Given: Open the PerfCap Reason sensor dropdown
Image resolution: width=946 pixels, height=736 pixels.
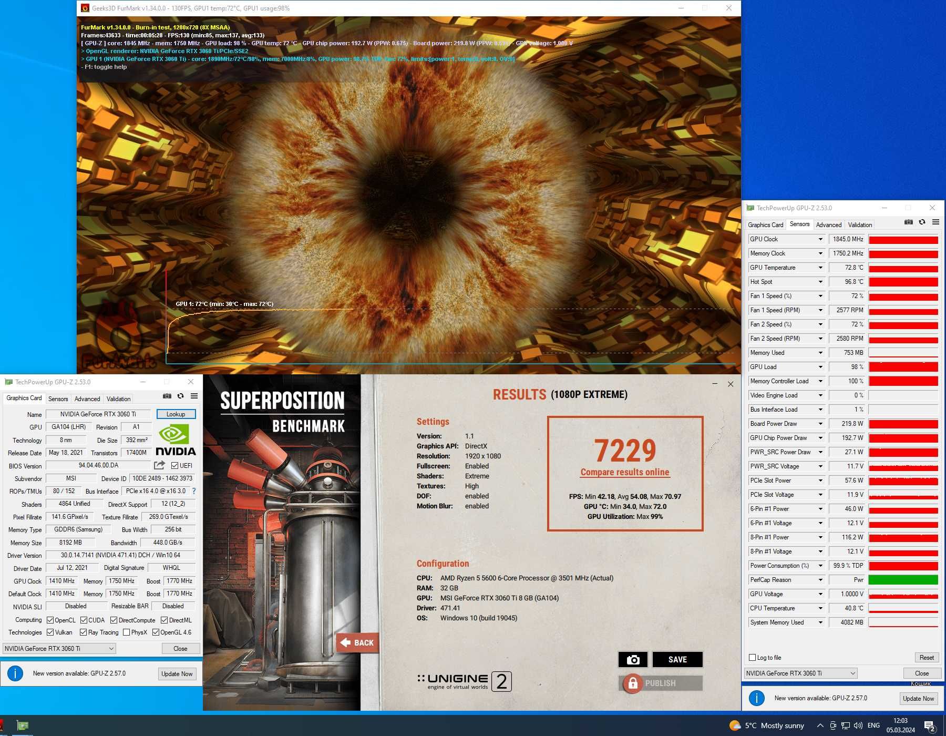Looking at the screenshot, I should point(820,580).
